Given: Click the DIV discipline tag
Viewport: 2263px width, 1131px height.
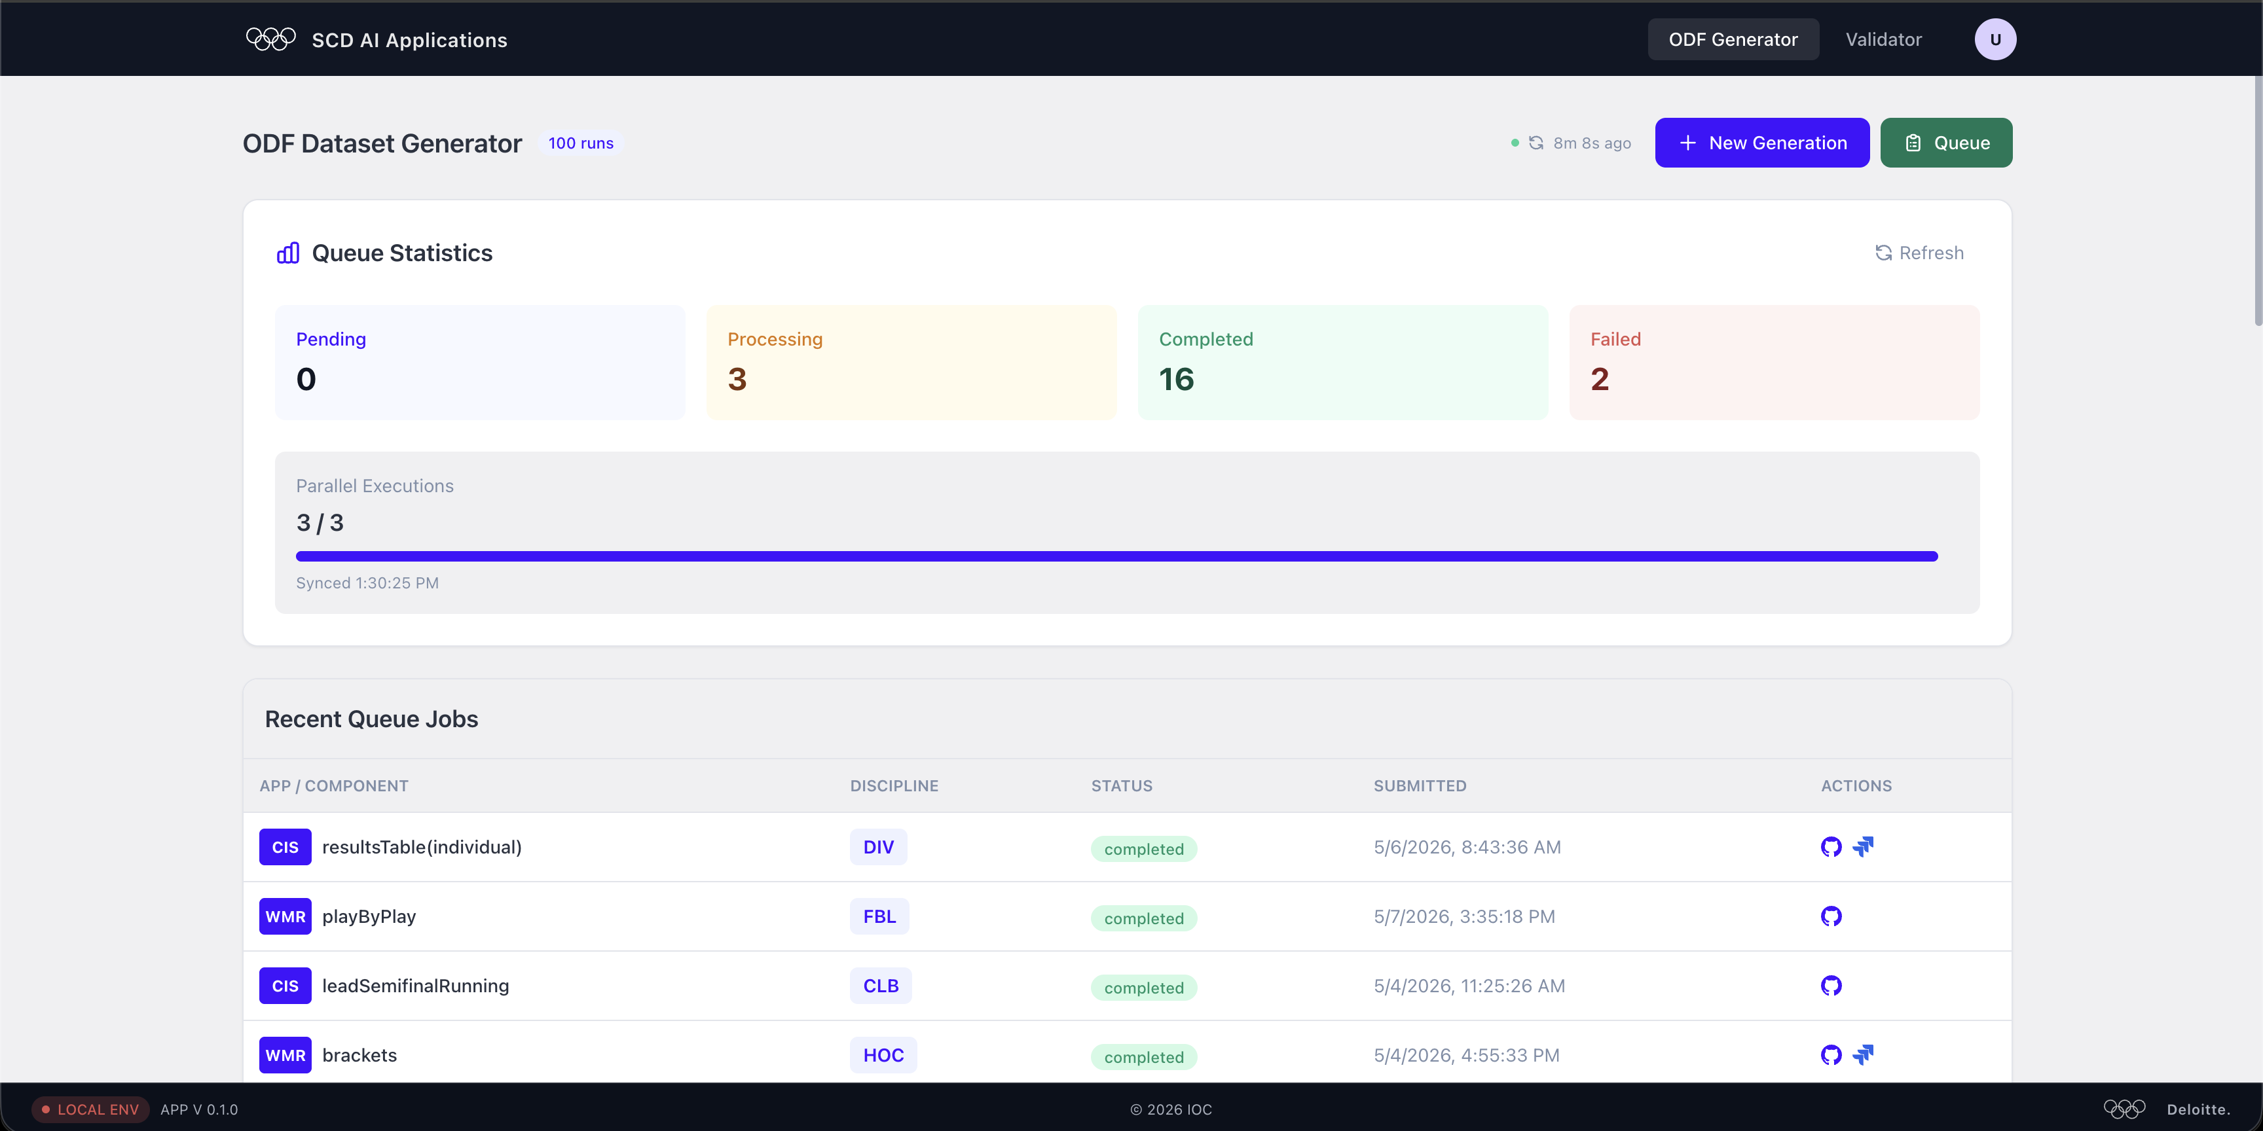Looking at the screenshot, I should click(879, 848).
